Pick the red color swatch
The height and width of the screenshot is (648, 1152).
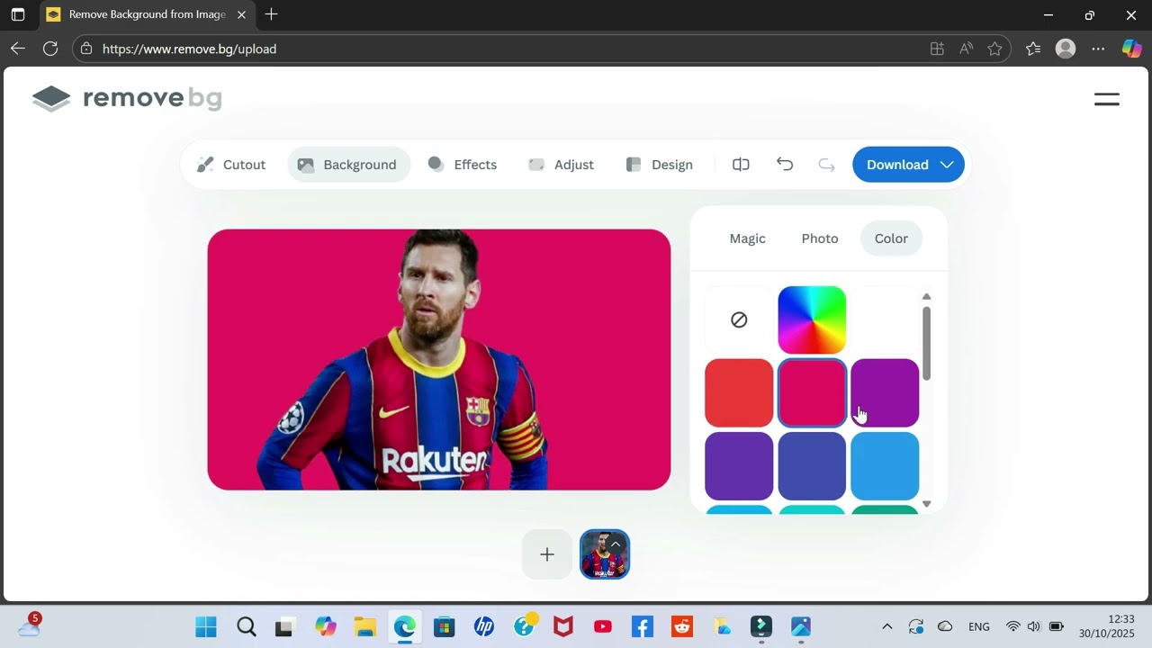click(x=739, y=392)
